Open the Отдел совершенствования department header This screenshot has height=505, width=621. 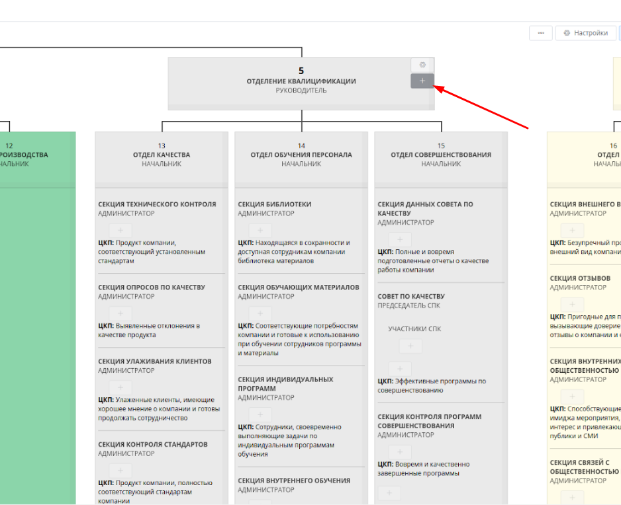[441, 155]
